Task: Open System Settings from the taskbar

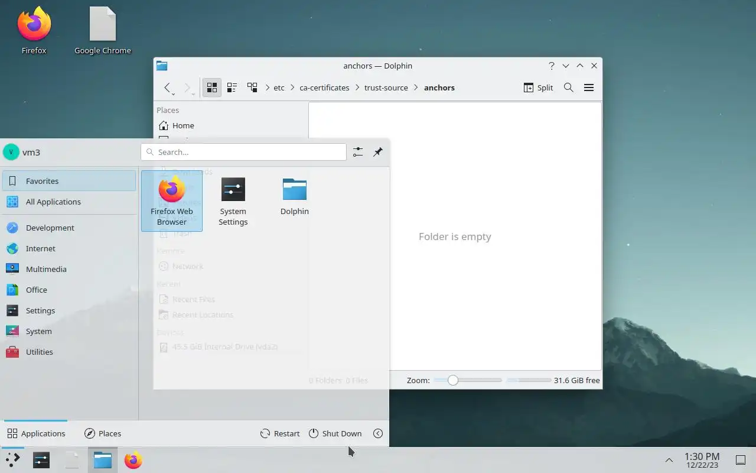Action: pos(41,460)
